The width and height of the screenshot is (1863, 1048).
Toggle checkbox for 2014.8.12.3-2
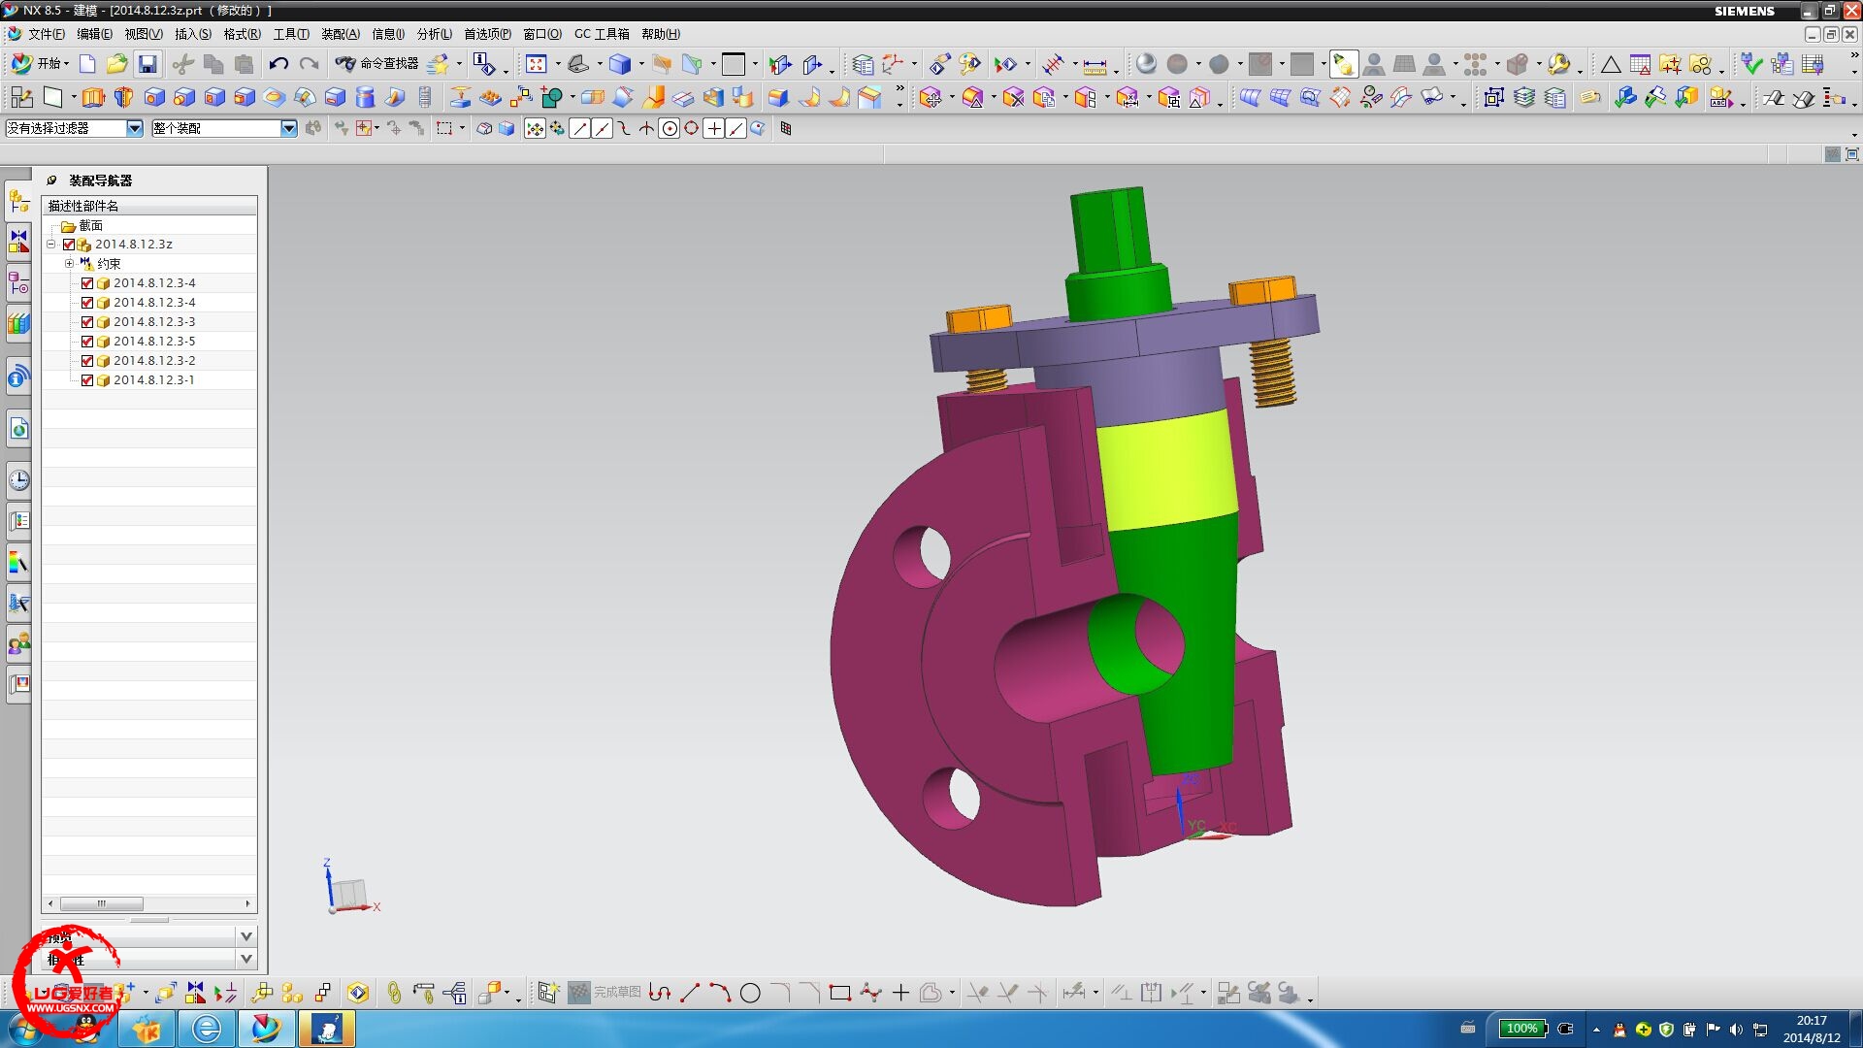click(x=87, y=361)
